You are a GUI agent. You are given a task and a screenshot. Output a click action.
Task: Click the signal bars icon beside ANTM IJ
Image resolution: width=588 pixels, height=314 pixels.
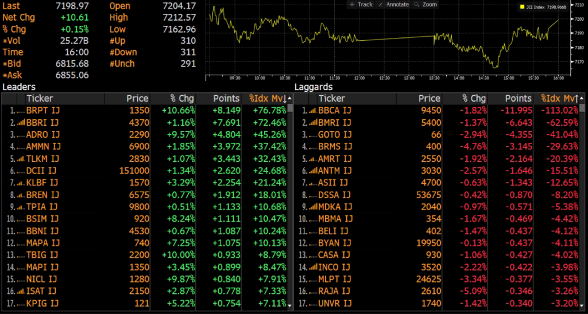(313, 171)
